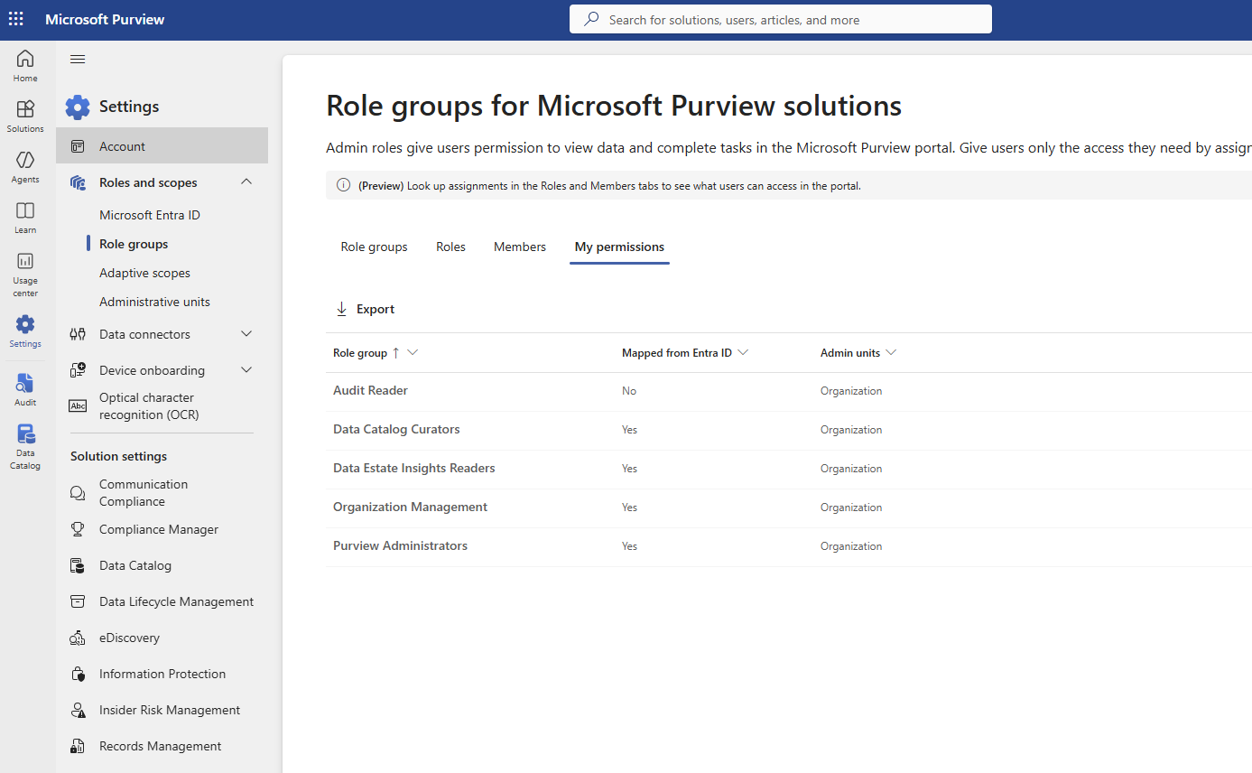Click 'Organization' in Audit Reader row

pos(851,391)
